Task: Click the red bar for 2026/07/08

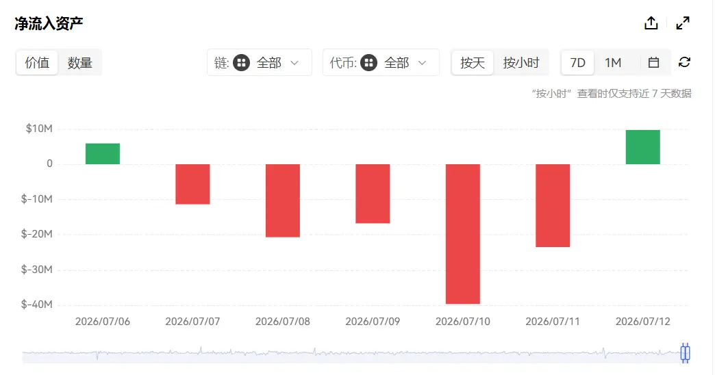Action: click(283, 201)
